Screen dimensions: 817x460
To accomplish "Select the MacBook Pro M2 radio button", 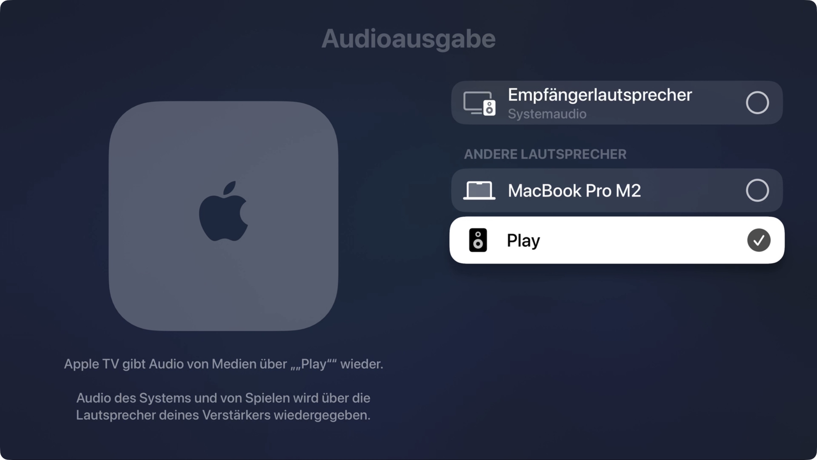I will coord(757,191).
